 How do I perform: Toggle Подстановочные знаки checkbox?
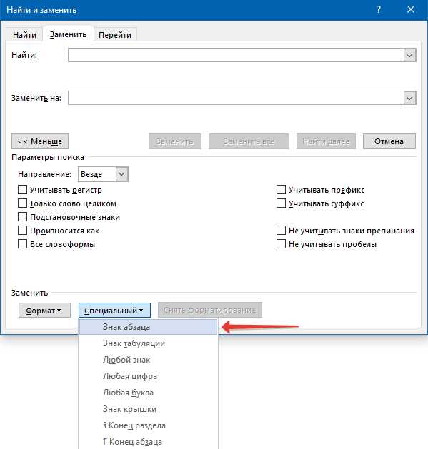tap(22, 217)
